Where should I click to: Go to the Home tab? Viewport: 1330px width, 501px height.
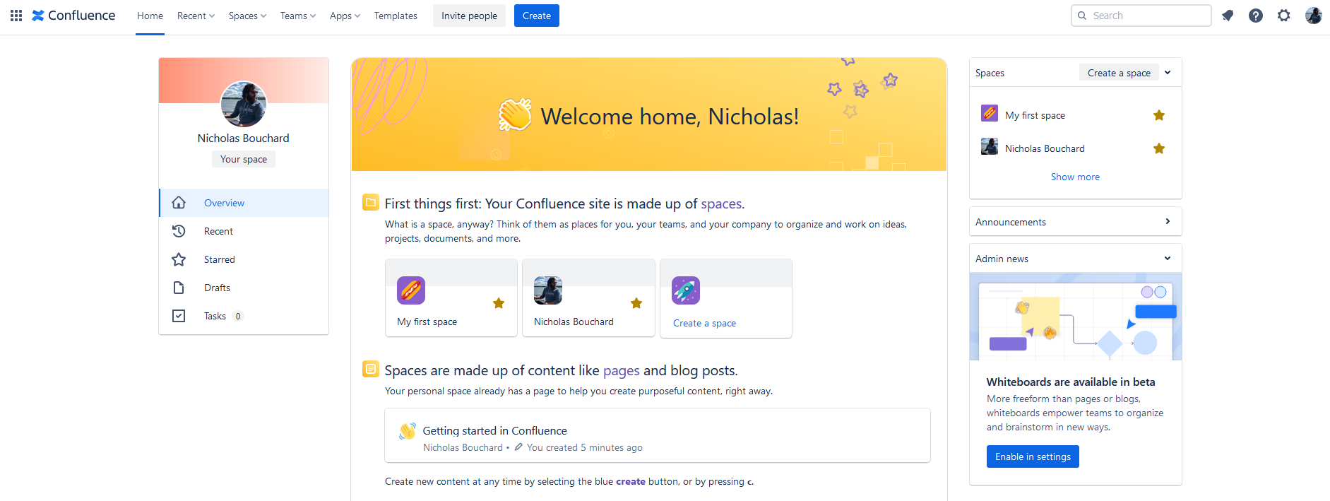tap(150, 16)
